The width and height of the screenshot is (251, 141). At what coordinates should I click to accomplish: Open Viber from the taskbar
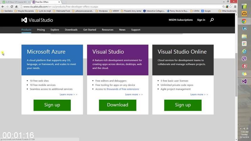(244, 59)
